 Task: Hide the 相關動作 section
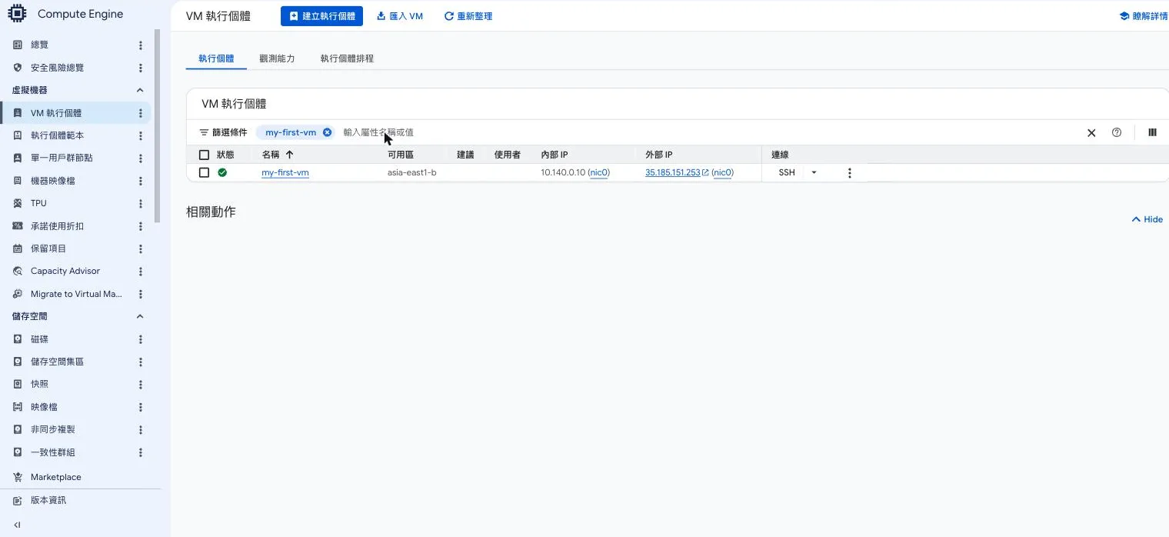tap(1147, 219)
